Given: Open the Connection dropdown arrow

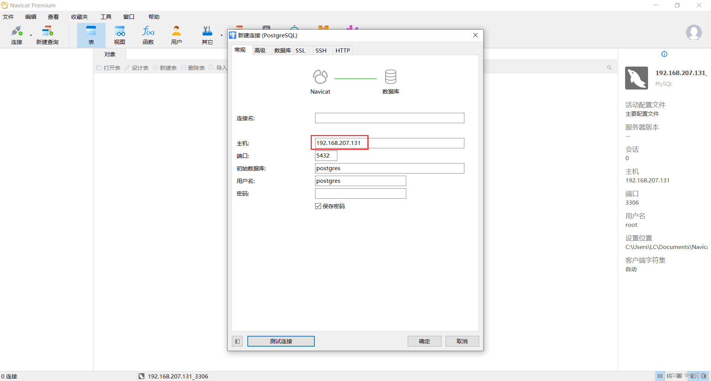Looking at the screenshot, I should [31, 36].
